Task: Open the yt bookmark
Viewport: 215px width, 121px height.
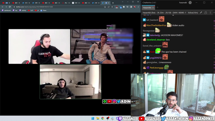Action: [37, 10]
